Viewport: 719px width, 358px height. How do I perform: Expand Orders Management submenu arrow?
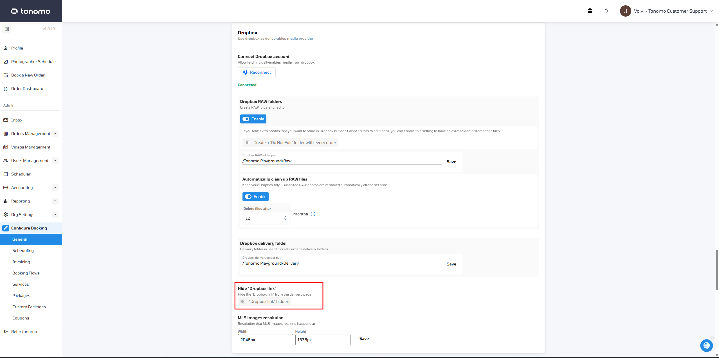coord(55,134)
